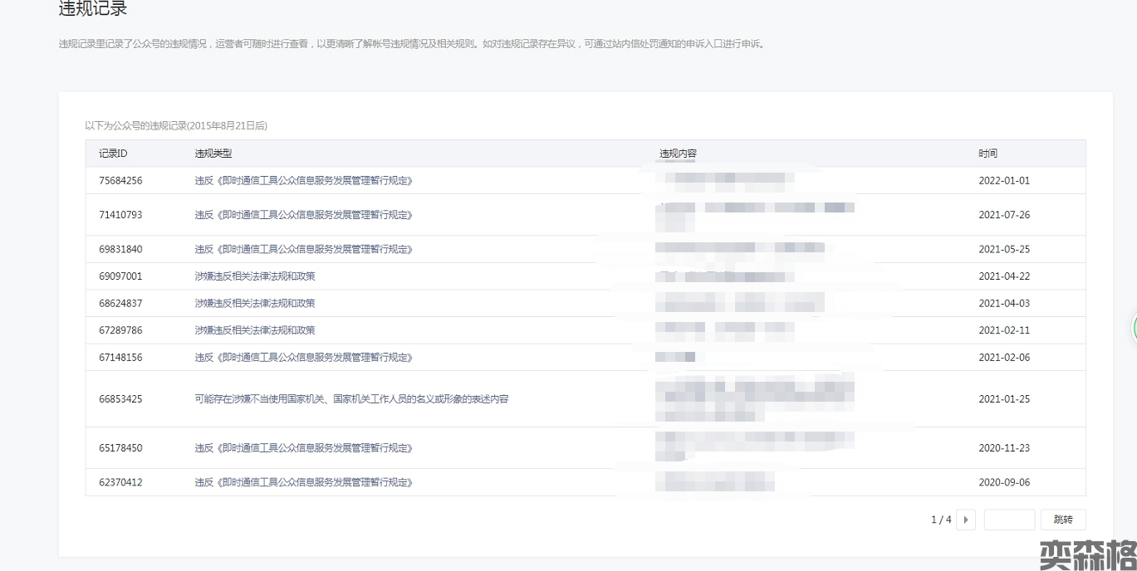Open violation type for record 62370412
This screenshot has width=1137, height=571.
point(303,482)
